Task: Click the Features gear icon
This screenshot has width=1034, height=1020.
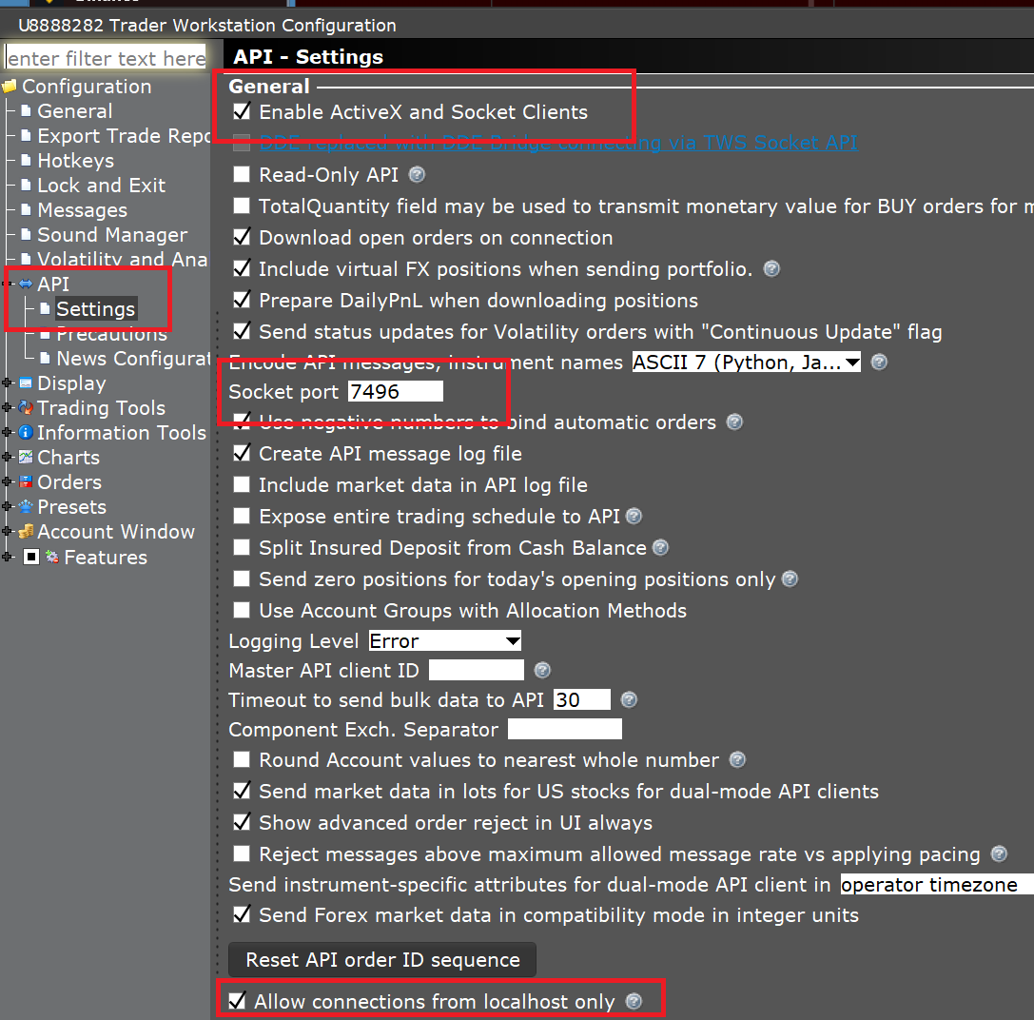Action: point(52,557)
